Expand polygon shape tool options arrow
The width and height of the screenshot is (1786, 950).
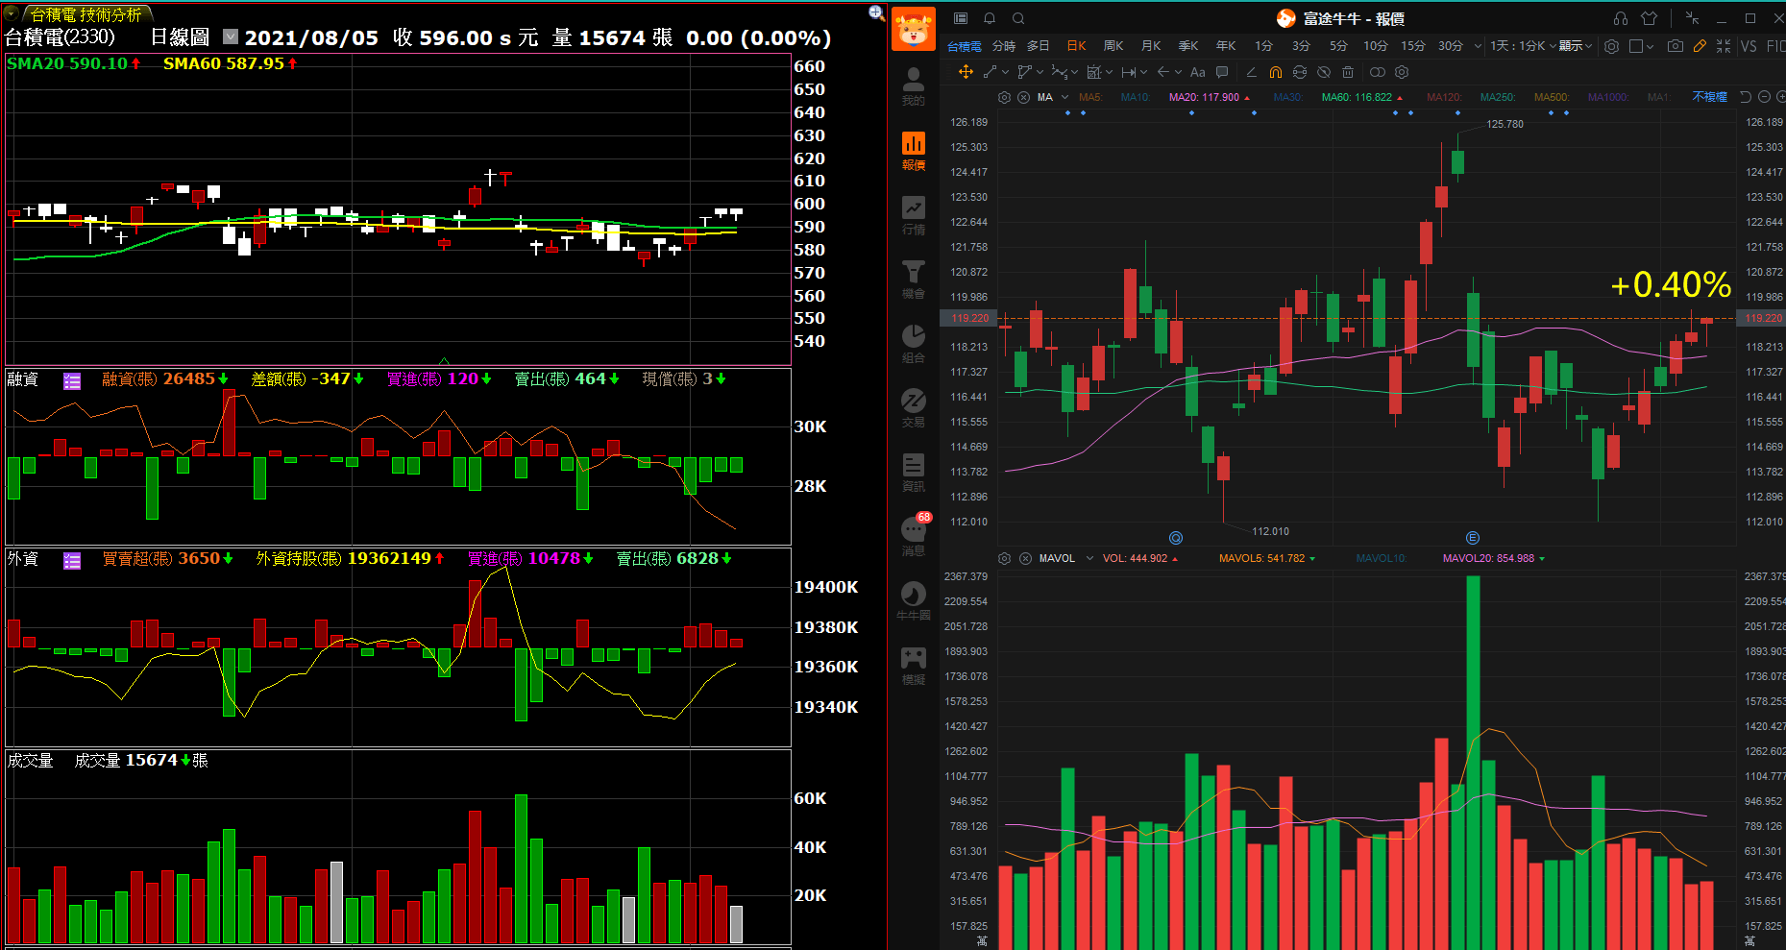pyautogui.click(x=1040, y=72)
